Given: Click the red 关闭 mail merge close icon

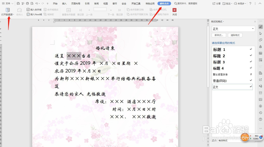Looking at the screenshot, I should (x=175, y=10).
